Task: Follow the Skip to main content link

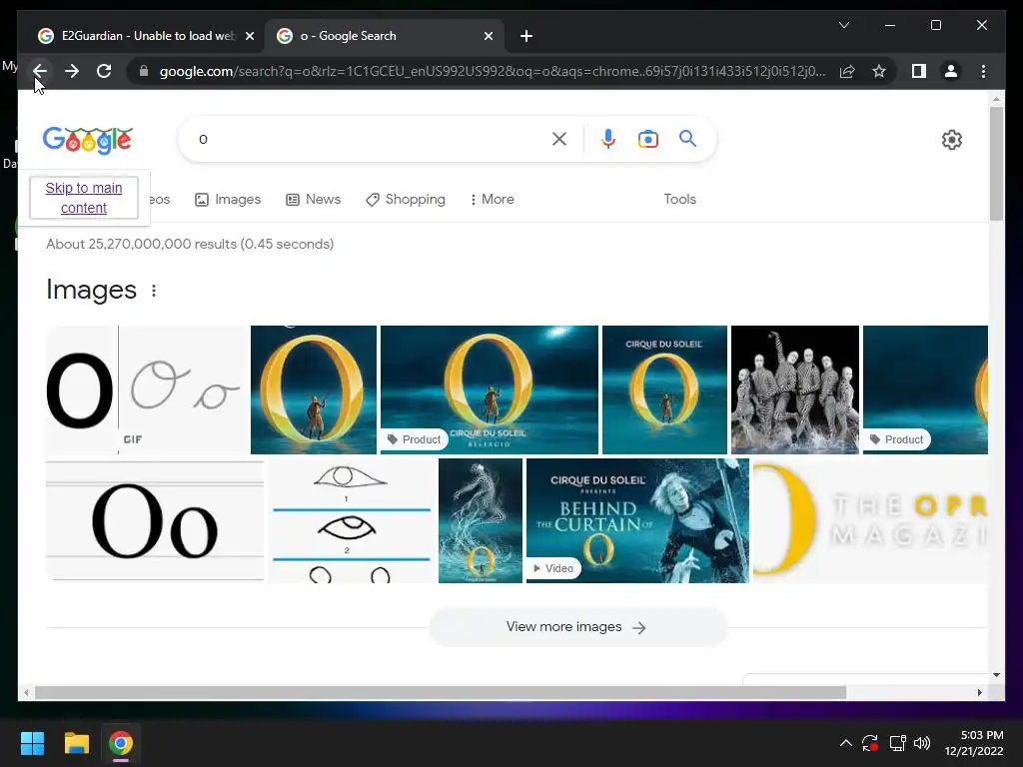Action: (x=84, y=198)
